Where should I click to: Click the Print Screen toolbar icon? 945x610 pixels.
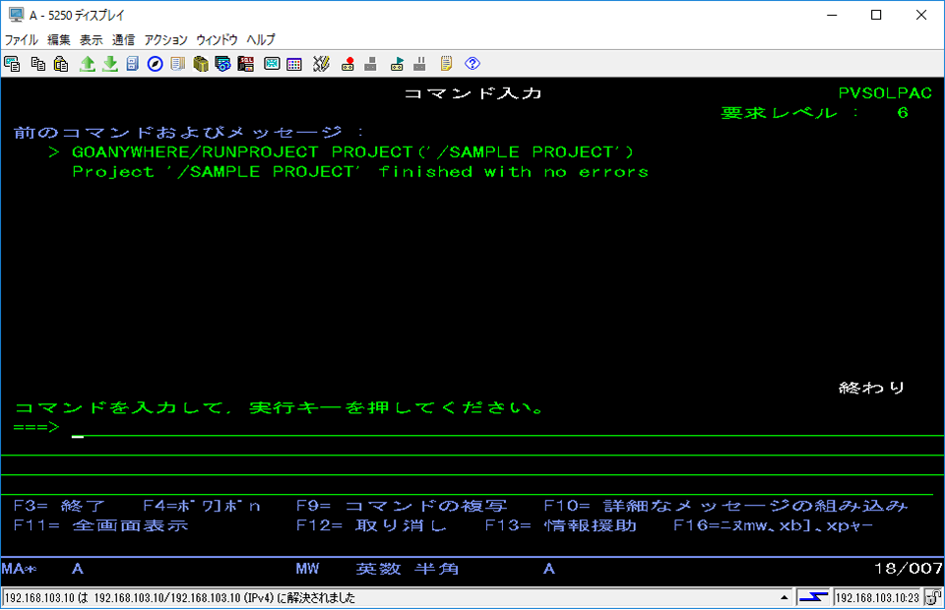pos(12,64)
